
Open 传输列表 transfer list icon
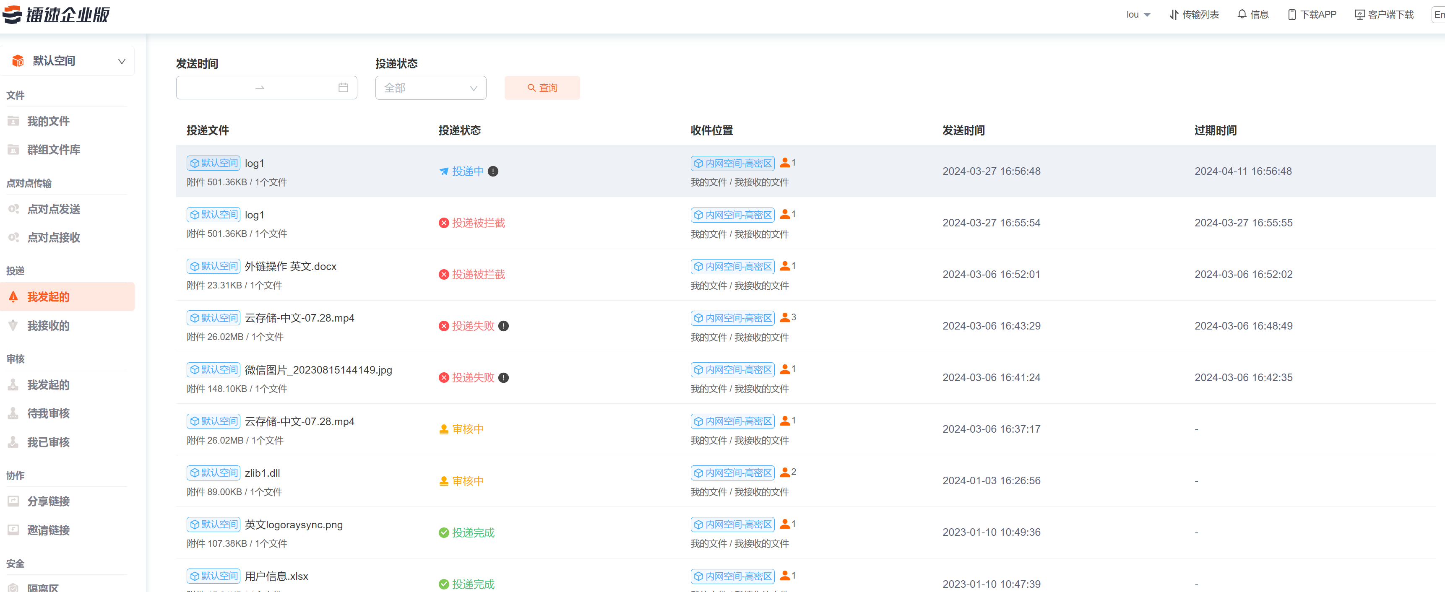[x=1174, y=14]
